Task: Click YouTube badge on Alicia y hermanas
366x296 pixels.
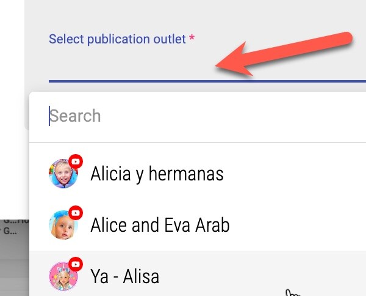Action: [76, 161]
